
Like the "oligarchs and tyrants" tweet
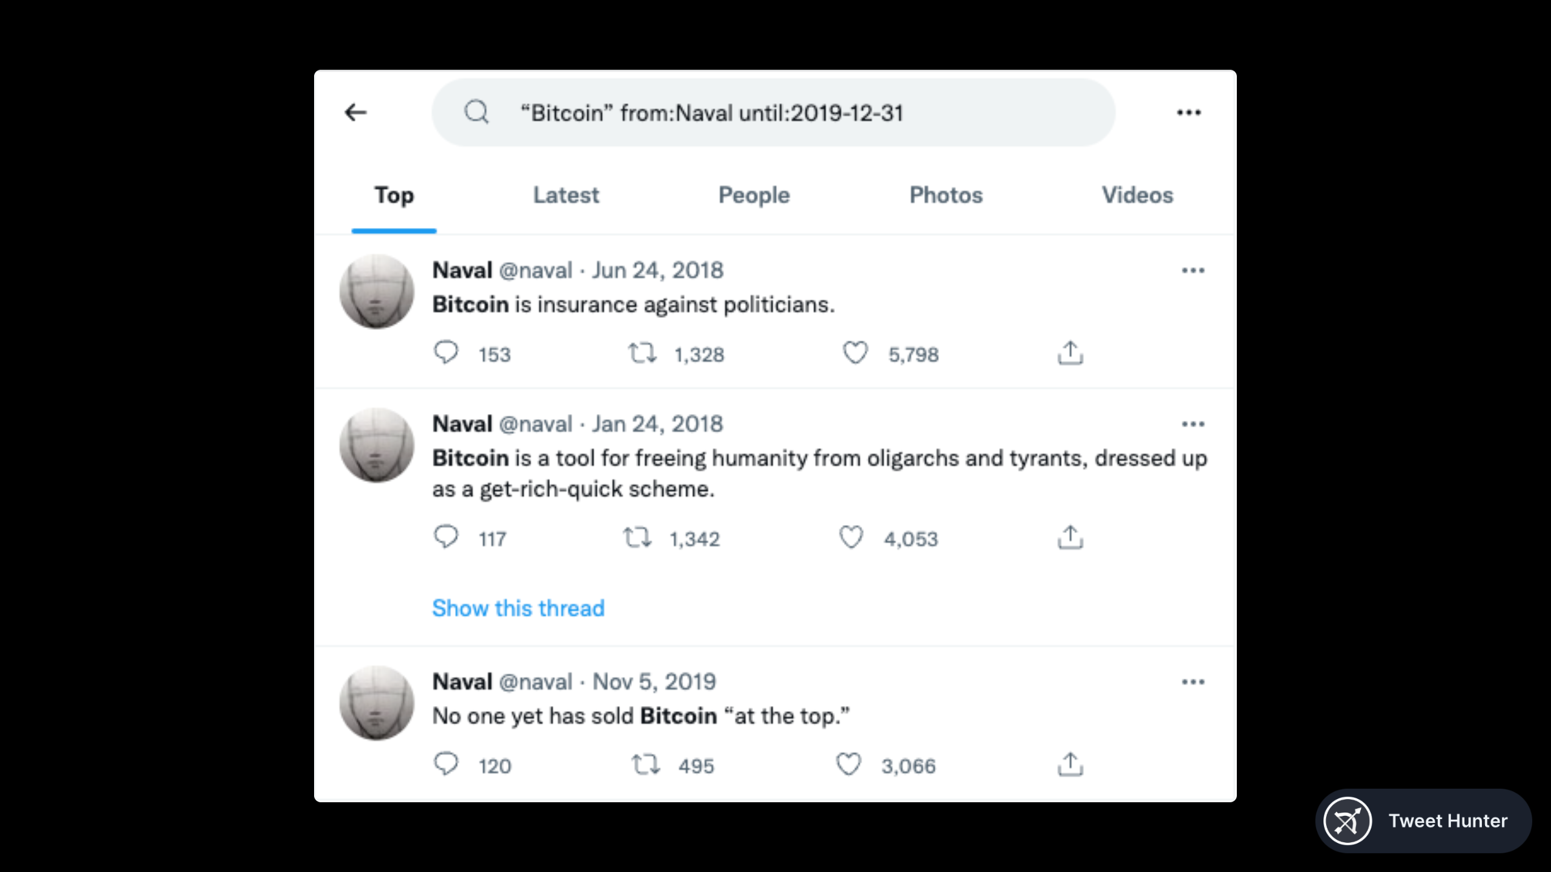[851, 537]
